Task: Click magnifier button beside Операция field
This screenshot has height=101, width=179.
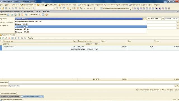Action: [146, 19]
